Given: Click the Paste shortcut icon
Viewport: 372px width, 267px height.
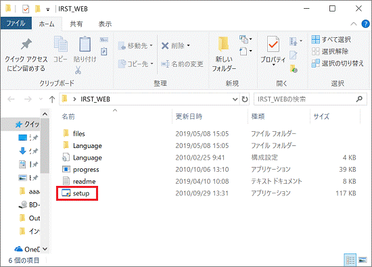Looking at the screenshot, I should pos(104,51).
